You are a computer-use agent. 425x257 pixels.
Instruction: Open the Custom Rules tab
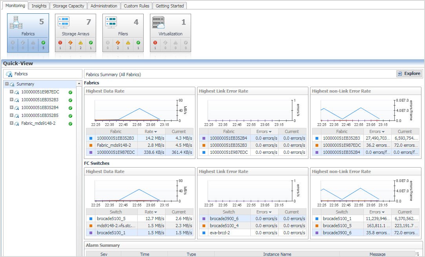pos(136,6)
